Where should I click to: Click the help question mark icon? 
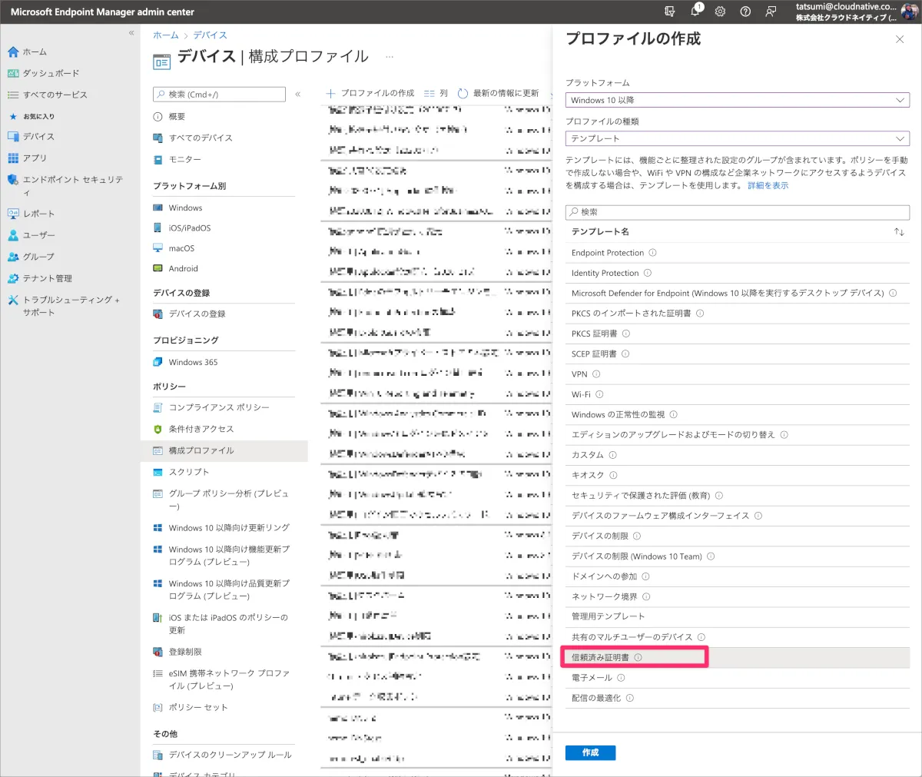(745, 12)
